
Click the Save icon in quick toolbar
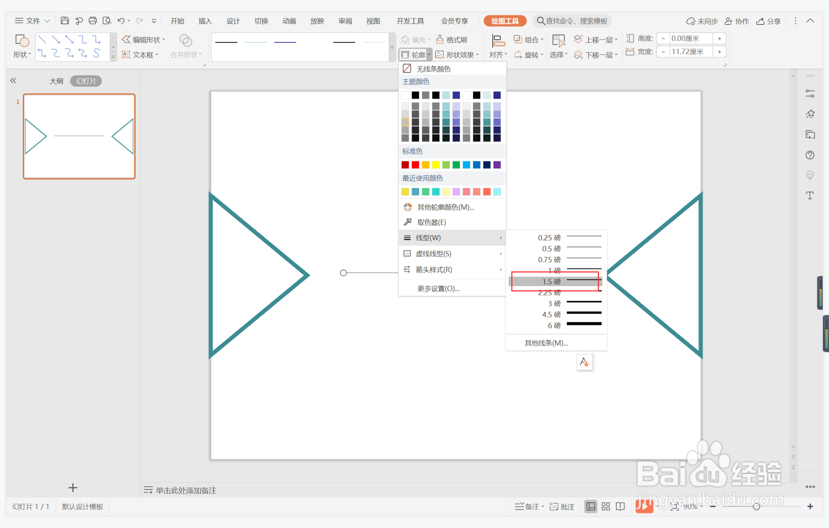(64, 21)
